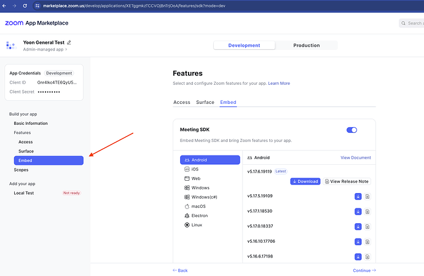The height and width of the screenshot is (276, 424).
Task: Open the View Document link
Action: [356, 157]
